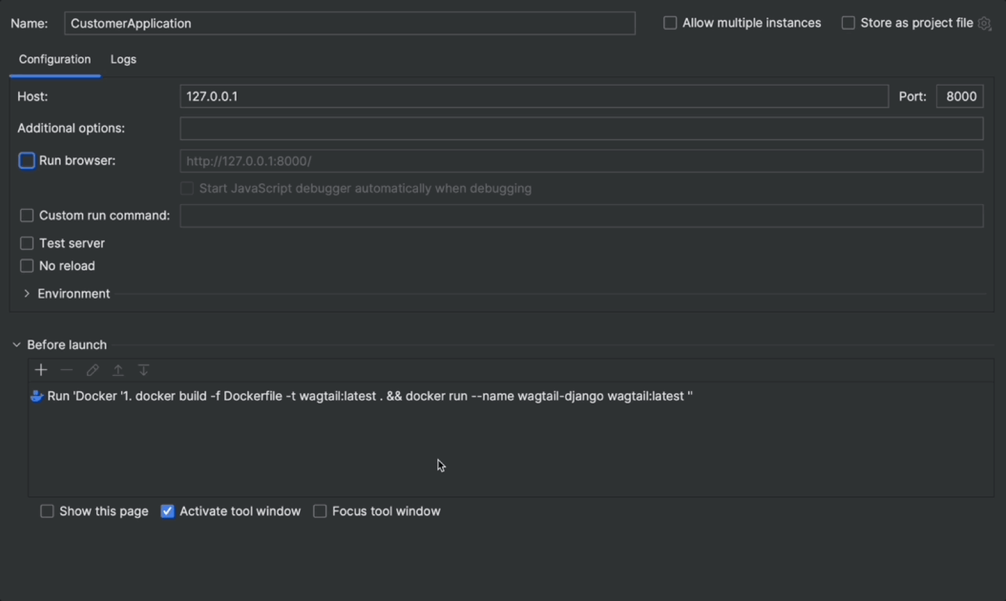Select the Docker run task in Before launch list
The width and height of the screenshot is (1006, 601).
[x=369, y=396]
